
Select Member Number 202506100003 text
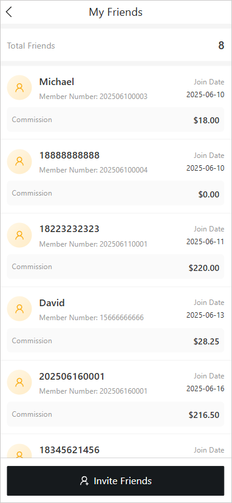coord(94,97)
